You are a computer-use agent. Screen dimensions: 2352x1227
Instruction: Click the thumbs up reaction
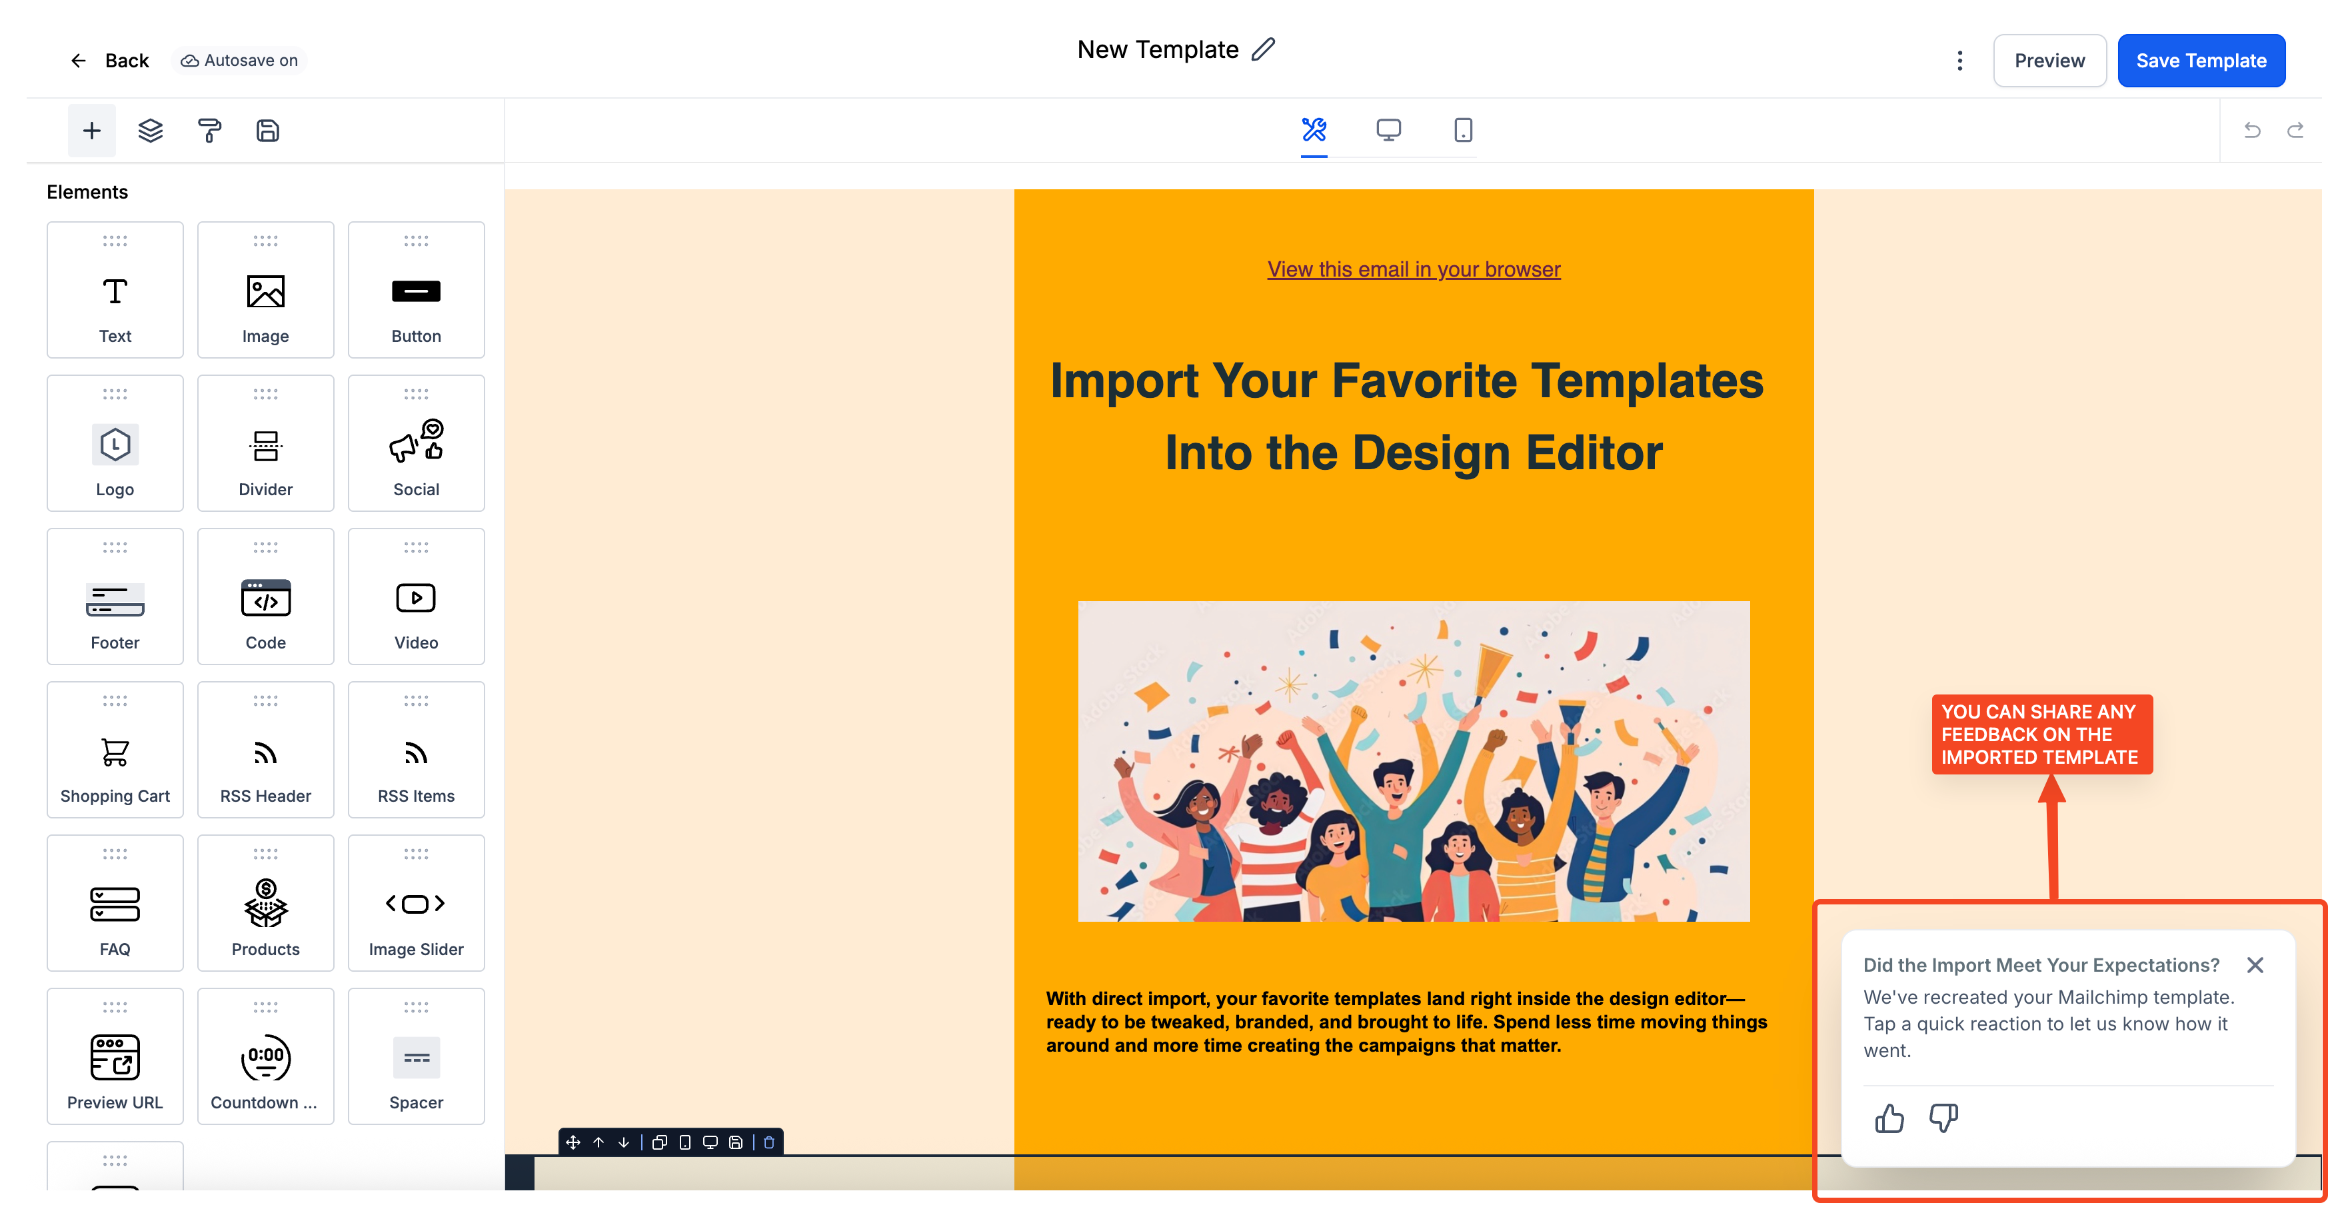pyautogui.click(x=1889, y=1118)
